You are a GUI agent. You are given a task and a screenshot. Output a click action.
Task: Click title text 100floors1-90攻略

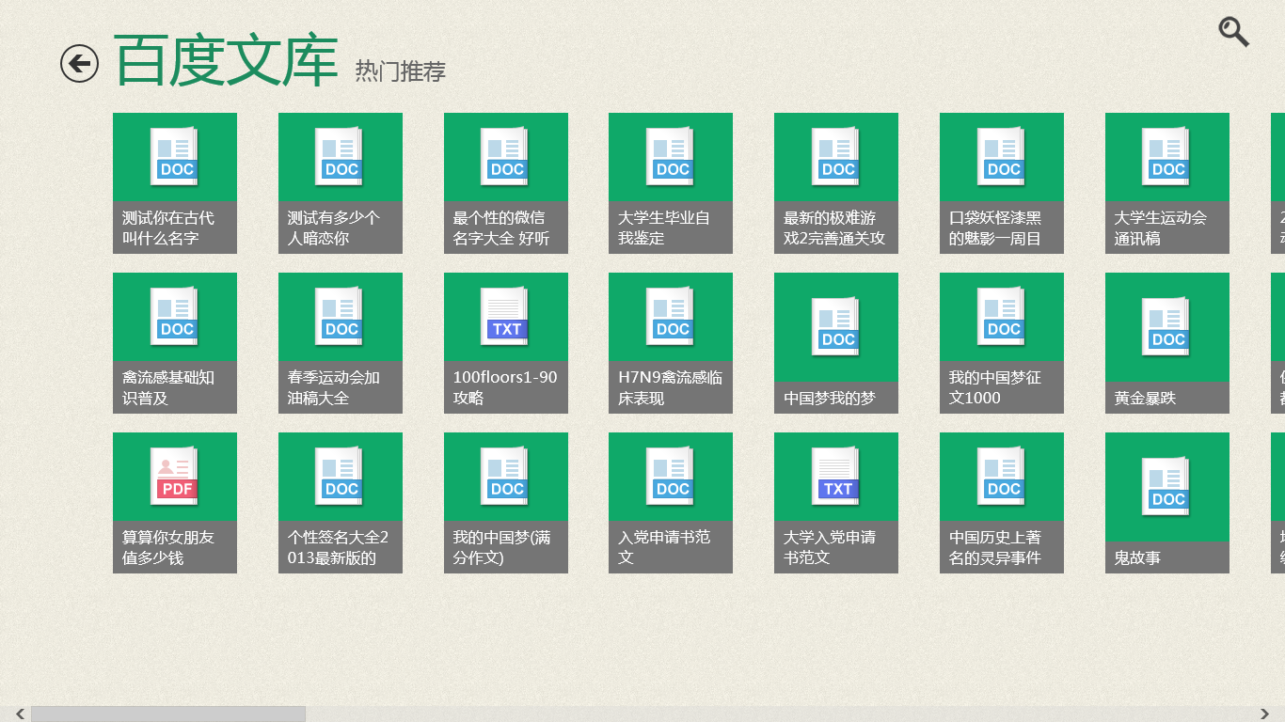tap(505, 388)
